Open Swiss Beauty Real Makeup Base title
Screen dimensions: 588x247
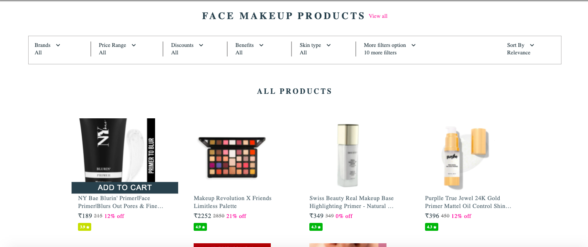point(352,202)
